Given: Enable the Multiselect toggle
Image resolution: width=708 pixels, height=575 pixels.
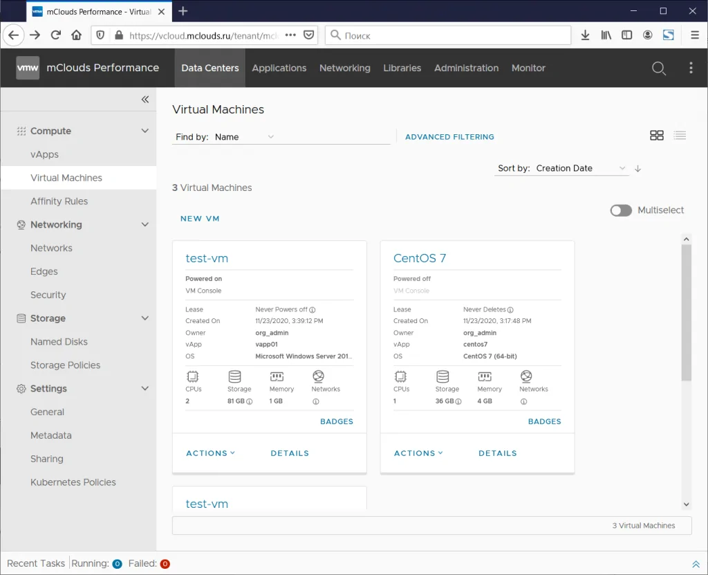Looking at the screenshot, I should [x=621, y=210].
